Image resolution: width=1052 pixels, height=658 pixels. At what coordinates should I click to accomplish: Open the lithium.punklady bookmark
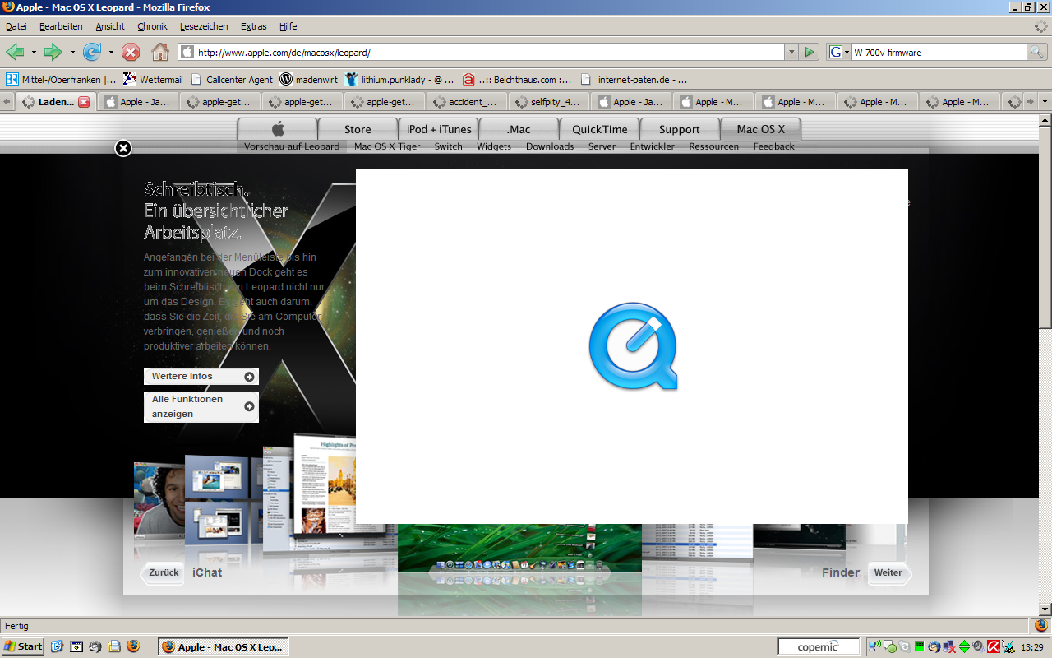pyautogui.click(x=400, y=80)
